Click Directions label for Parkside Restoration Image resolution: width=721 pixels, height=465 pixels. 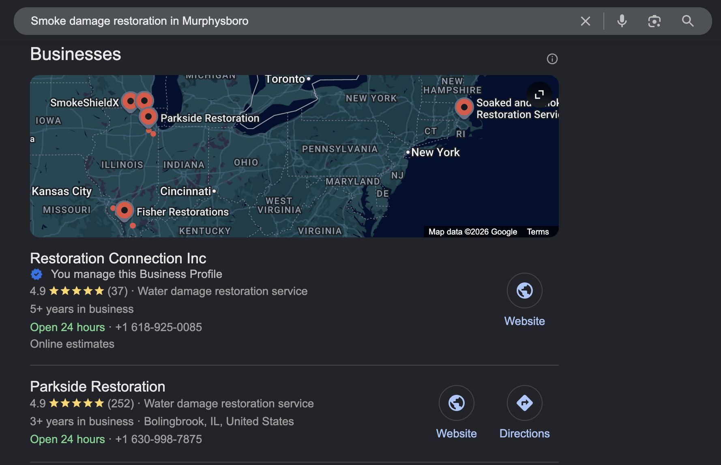pos(524,433)
